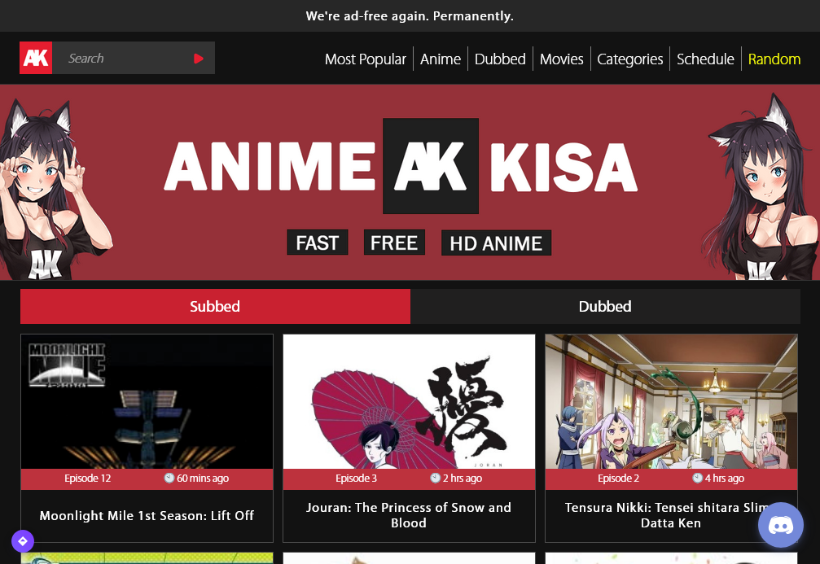Click the red AK logo icon

pyautogui.click(x=36, y=58)
